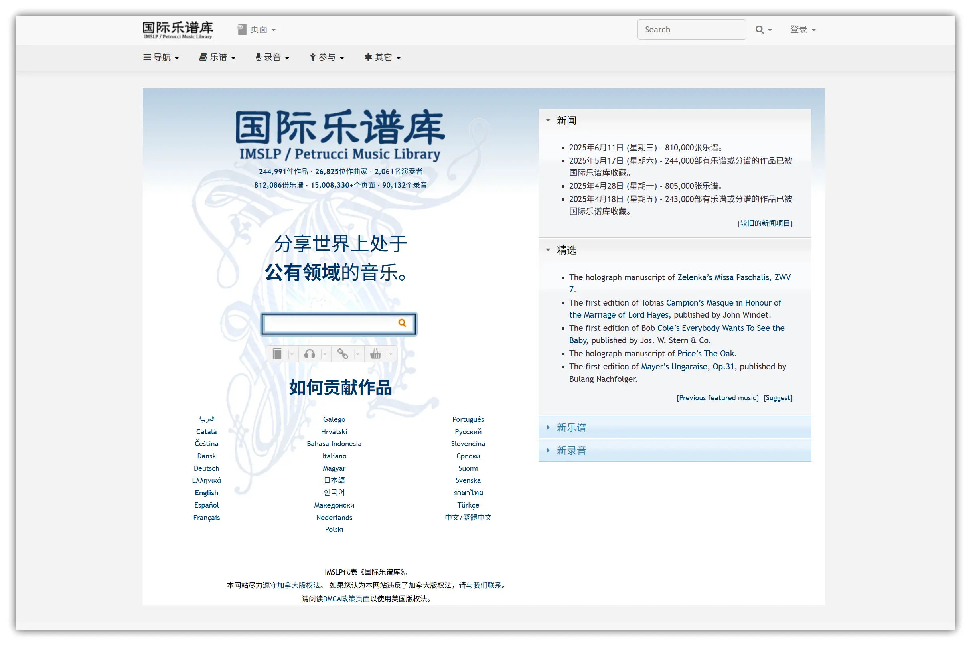971x646 pixels.
Task: Switch to the Ελληνικά language link
Action: [206, 480]
